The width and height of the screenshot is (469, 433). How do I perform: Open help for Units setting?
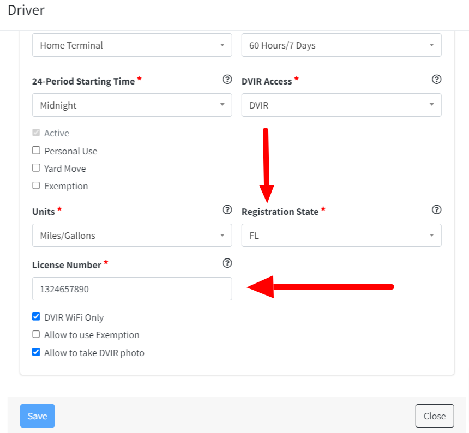(227, 209)
